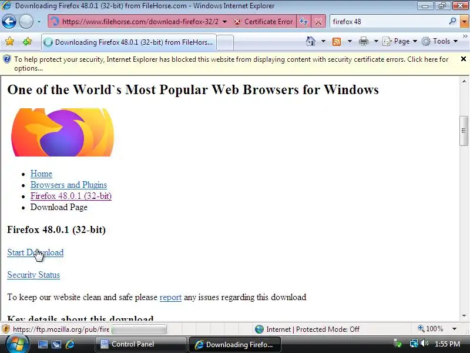The width and height of the screenshot is (470, 353).
Task: Dismiss the yellow information bar
Action: tap(463, 59)
